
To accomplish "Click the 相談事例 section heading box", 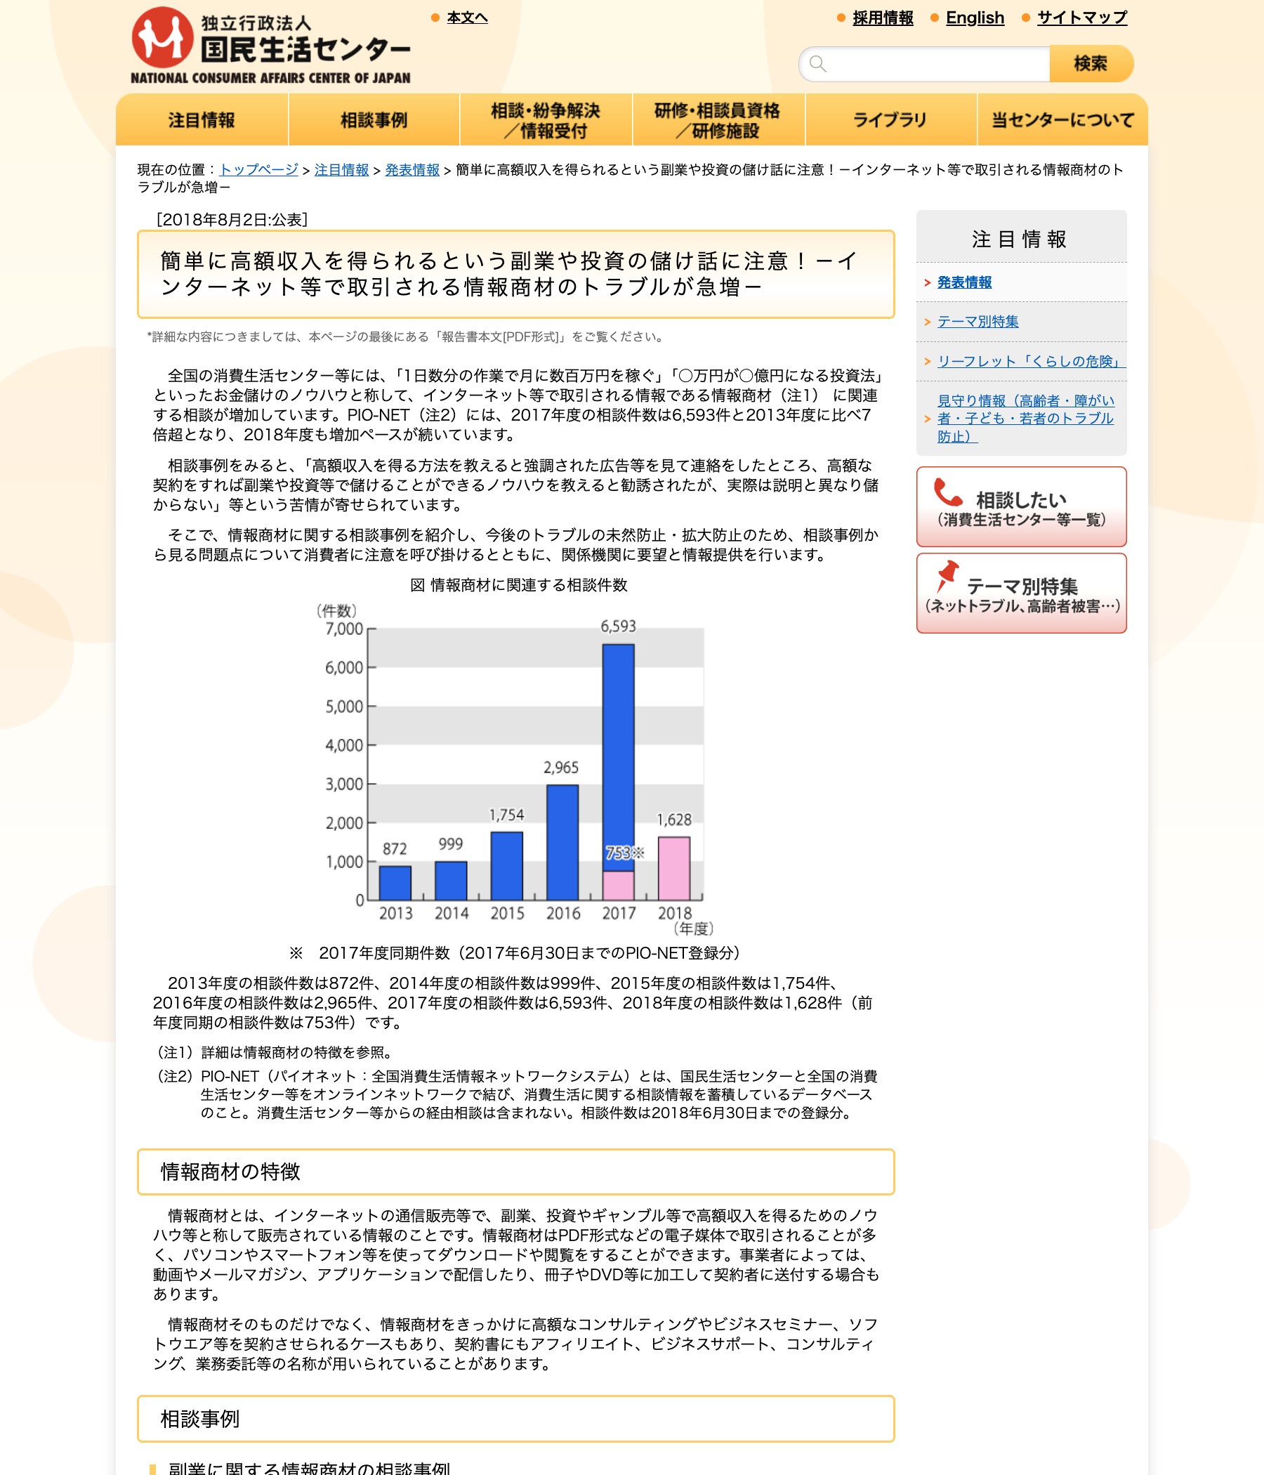I will pos(515,1419).
